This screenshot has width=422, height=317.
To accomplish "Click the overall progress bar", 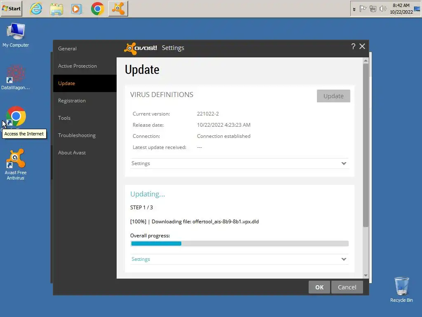I will pyautogui.click(x=239, y=244).
